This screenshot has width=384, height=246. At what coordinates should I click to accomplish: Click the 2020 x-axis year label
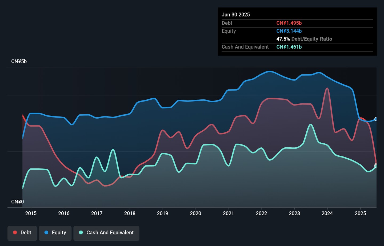pyautogui.click(x=195, y=213)
